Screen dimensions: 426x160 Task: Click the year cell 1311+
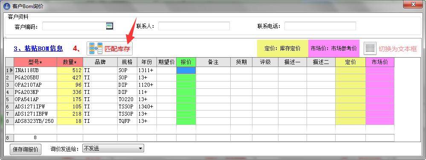[147, 70]
